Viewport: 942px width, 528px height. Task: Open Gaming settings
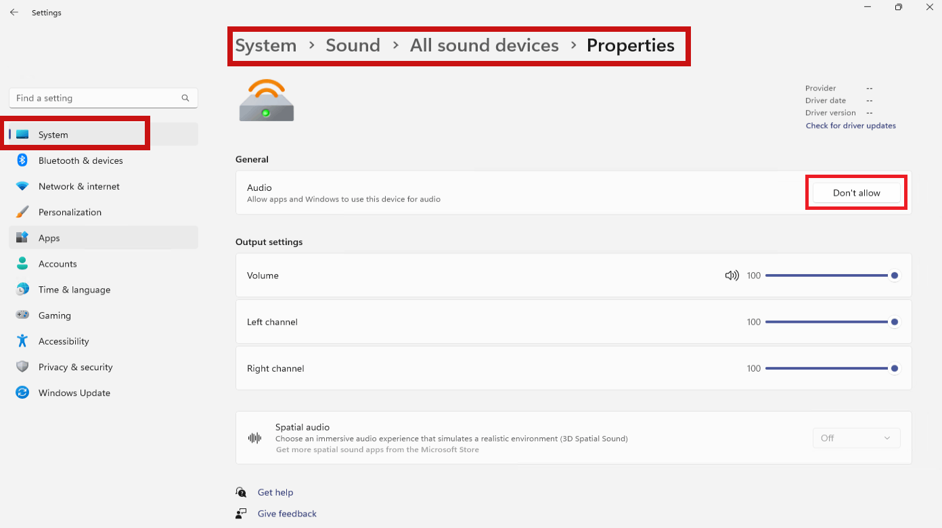click(103, 315)
